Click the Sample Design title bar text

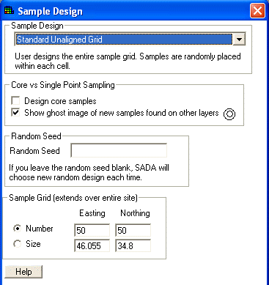[51, 11]
